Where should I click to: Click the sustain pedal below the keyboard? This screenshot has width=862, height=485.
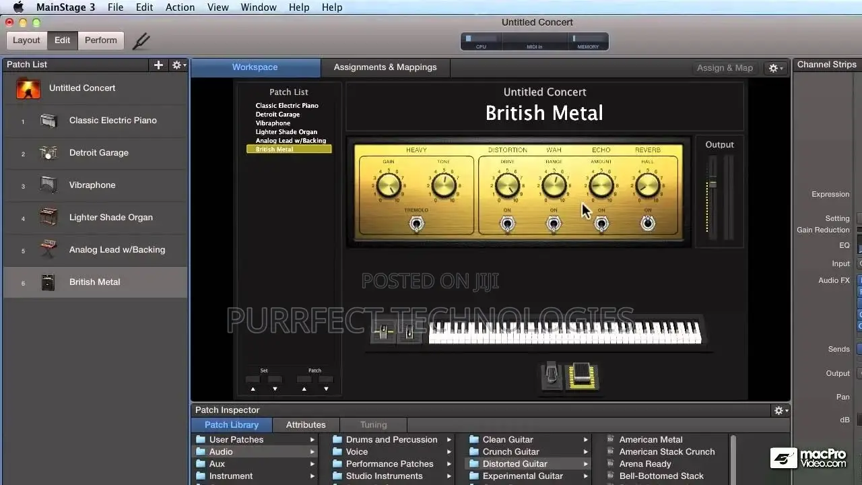pos(552,376)
